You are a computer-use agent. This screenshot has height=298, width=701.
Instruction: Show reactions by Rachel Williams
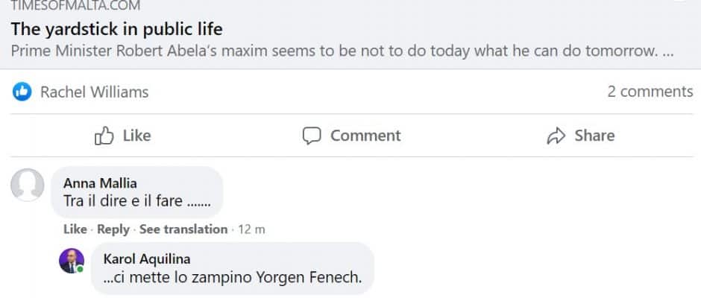[x=94, y=92]
